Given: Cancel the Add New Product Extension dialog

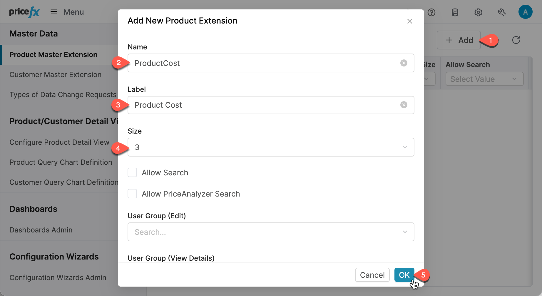Looking at the screenshot, I should point(372,275).
